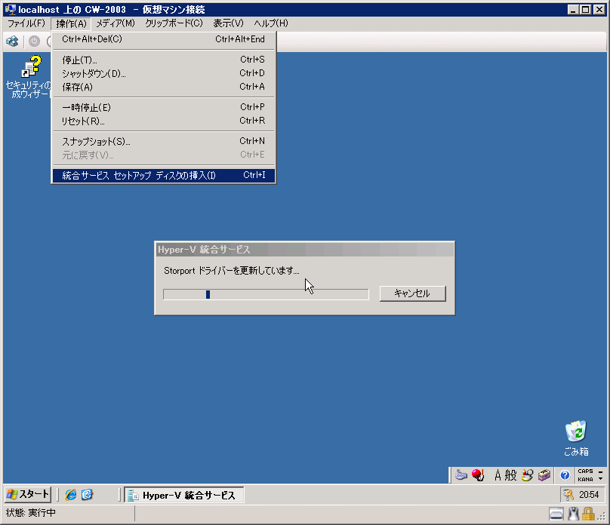The width and height of the screenshot is (610, 525).
Task: Open the ファイル(F) menu
Action: (26, 23)
